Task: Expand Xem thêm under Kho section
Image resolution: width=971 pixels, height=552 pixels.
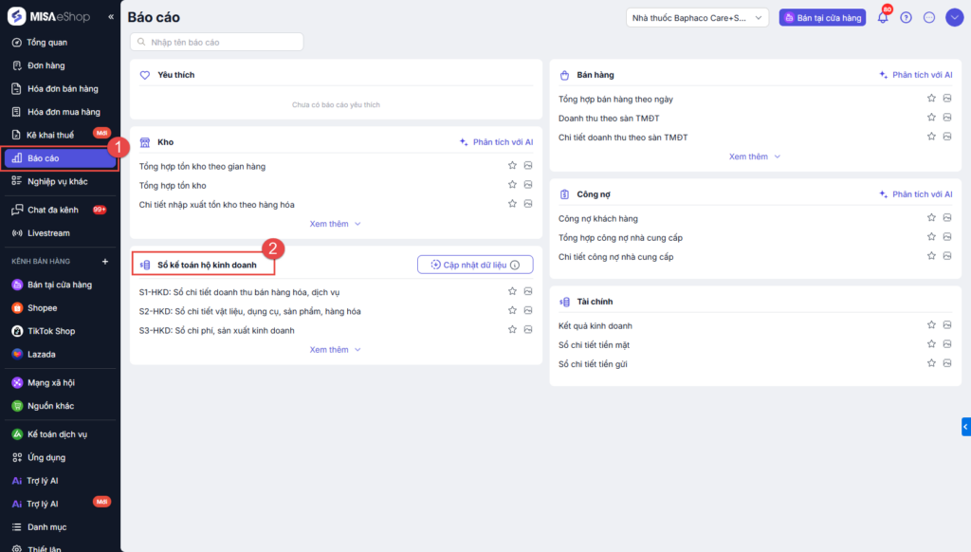Action: click(336, 224)
